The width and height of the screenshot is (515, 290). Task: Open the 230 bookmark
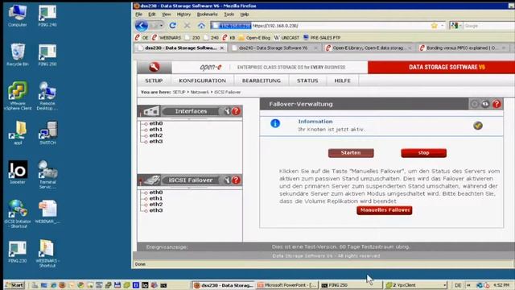192,38
